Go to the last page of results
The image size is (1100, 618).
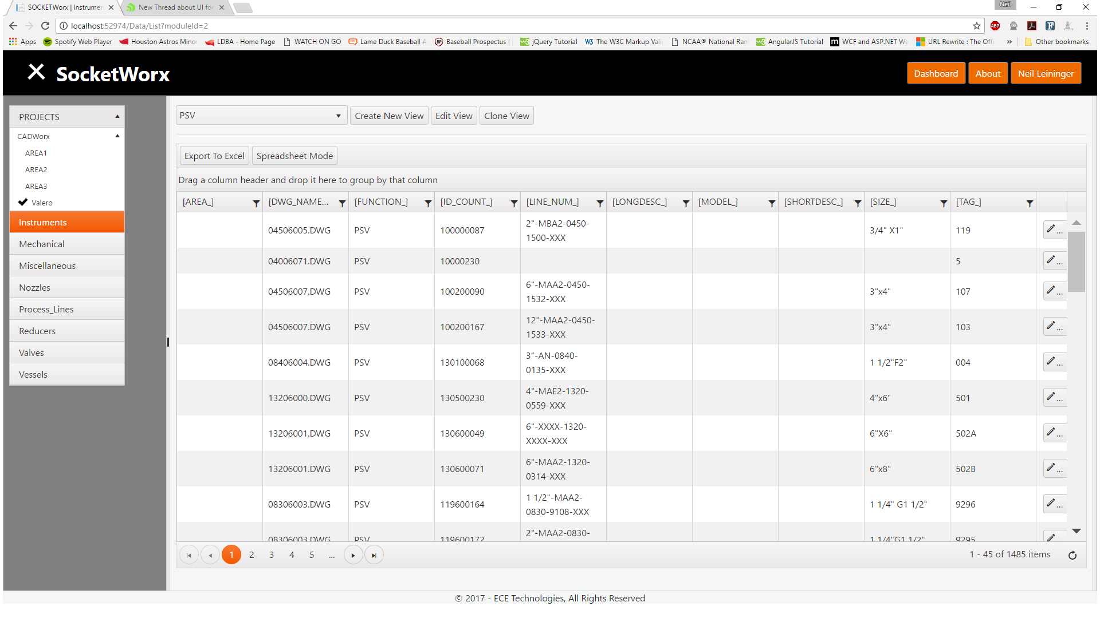tap(374, 555)
